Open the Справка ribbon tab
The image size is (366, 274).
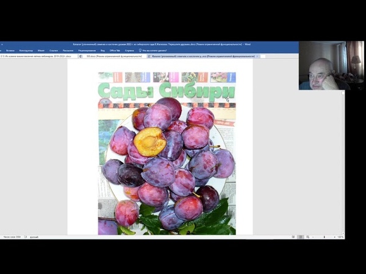coord(129,51)
